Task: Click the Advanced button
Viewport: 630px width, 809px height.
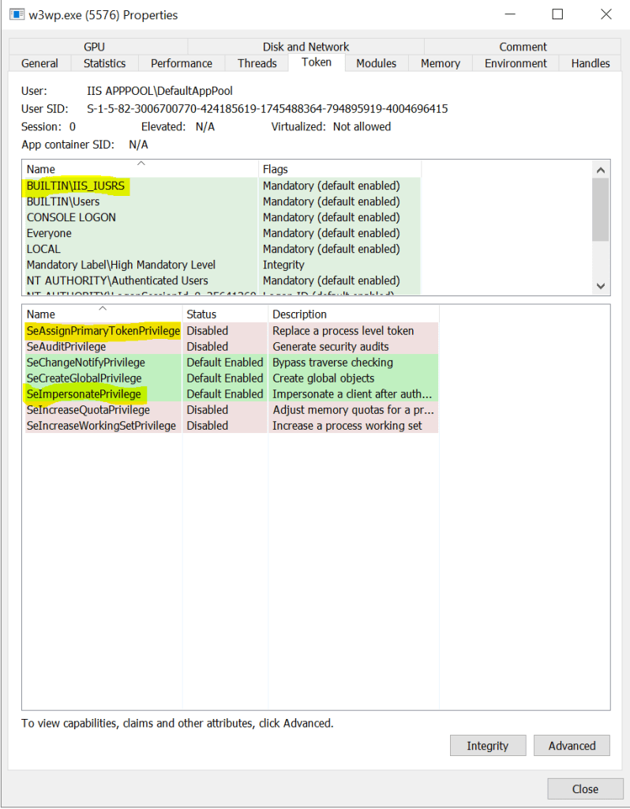Action: pos(572,746)
